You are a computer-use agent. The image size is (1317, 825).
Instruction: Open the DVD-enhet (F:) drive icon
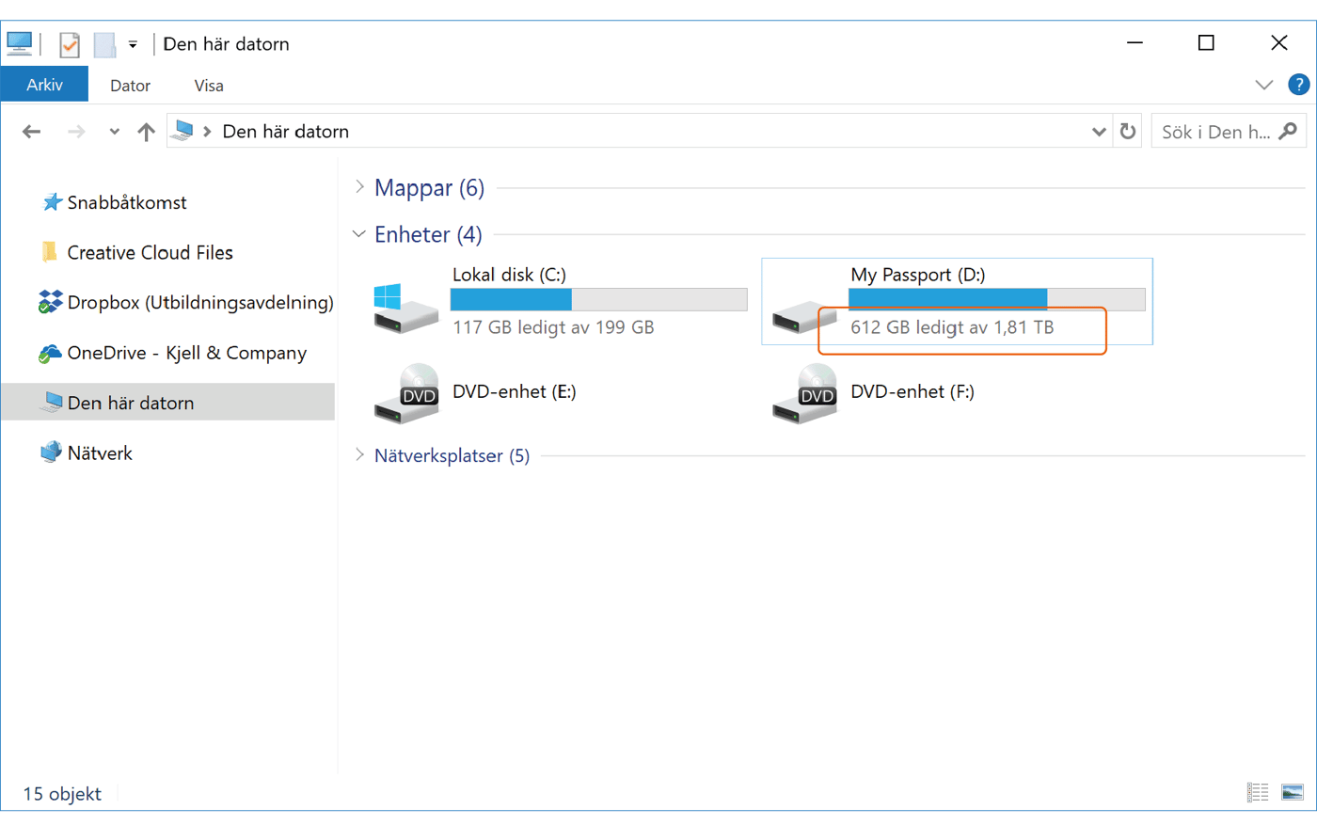click(803, 394)
